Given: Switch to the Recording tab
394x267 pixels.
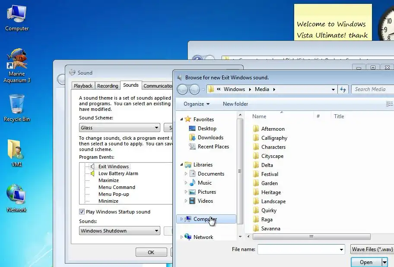Looking at the screenshot, I should (108, 86).
